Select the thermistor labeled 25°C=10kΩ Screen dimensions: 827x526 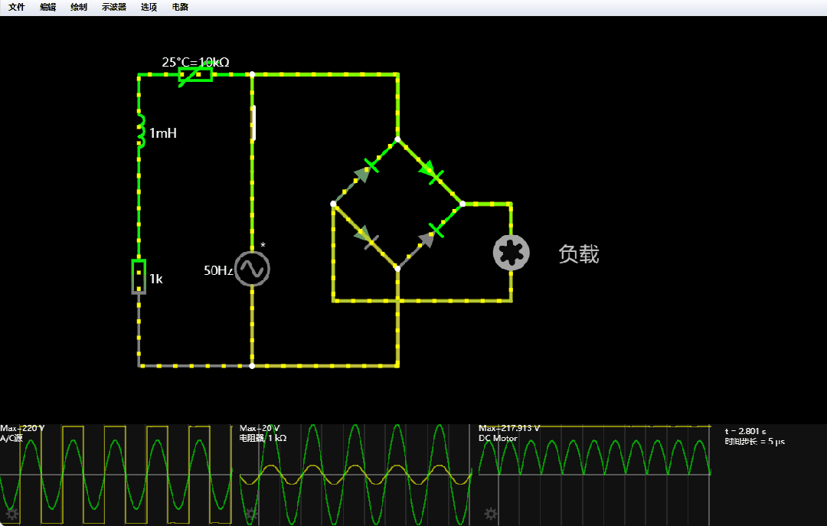click(x=195, y=74)
